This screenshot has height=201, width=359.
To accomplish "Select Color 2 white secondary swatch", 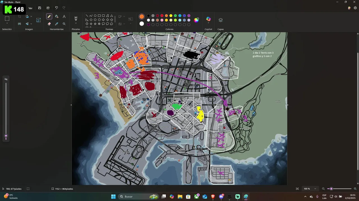I will pyautogui.click(x=142, y=24).
